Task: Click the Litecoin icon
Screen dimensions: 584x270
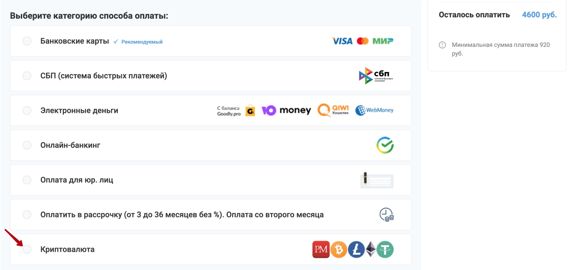Action: (x=356, y=250)
